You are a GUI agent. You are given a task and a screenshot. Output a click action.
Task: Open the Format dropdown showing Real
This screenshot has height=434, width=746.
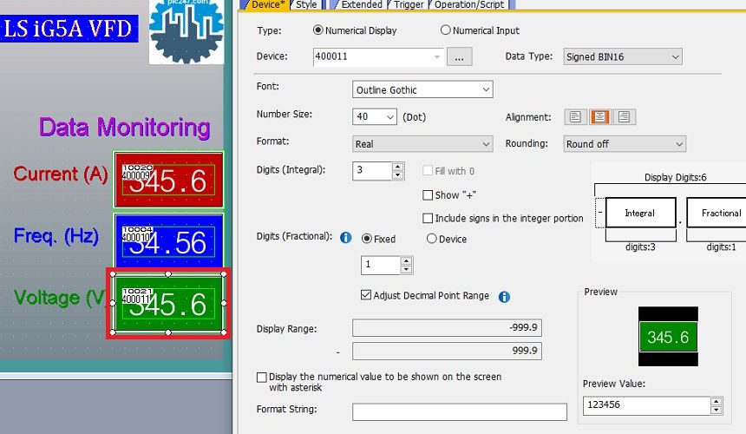pos(422,144)
